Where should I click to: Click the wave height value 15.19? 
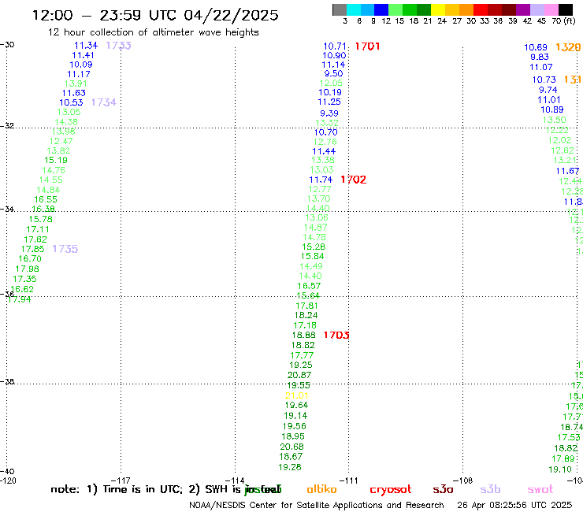(56, 160)
